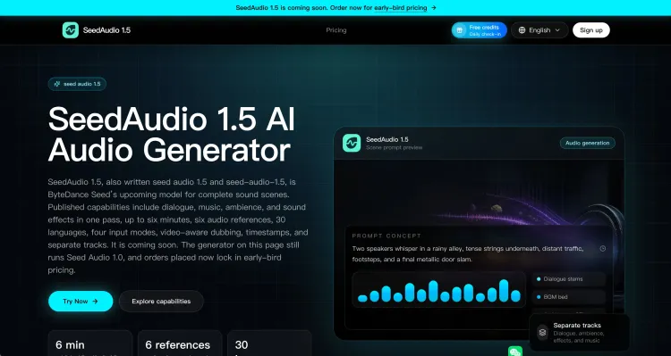Select the Dialogue stems chip

coord(569,279)
